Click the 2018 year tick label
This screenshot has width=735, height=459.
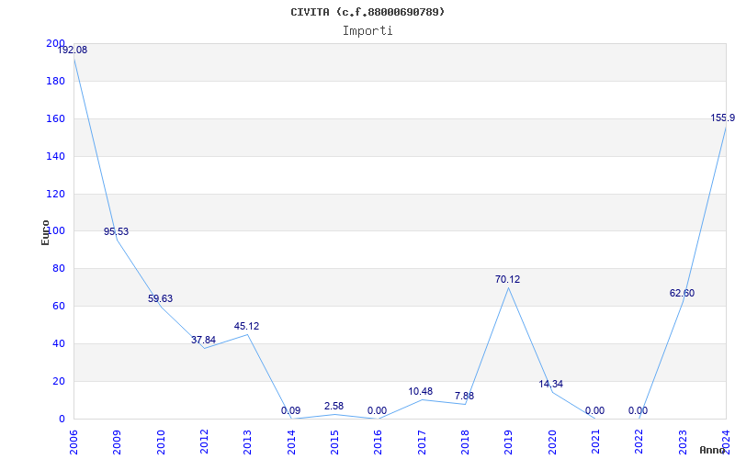[x=465, y=442]
